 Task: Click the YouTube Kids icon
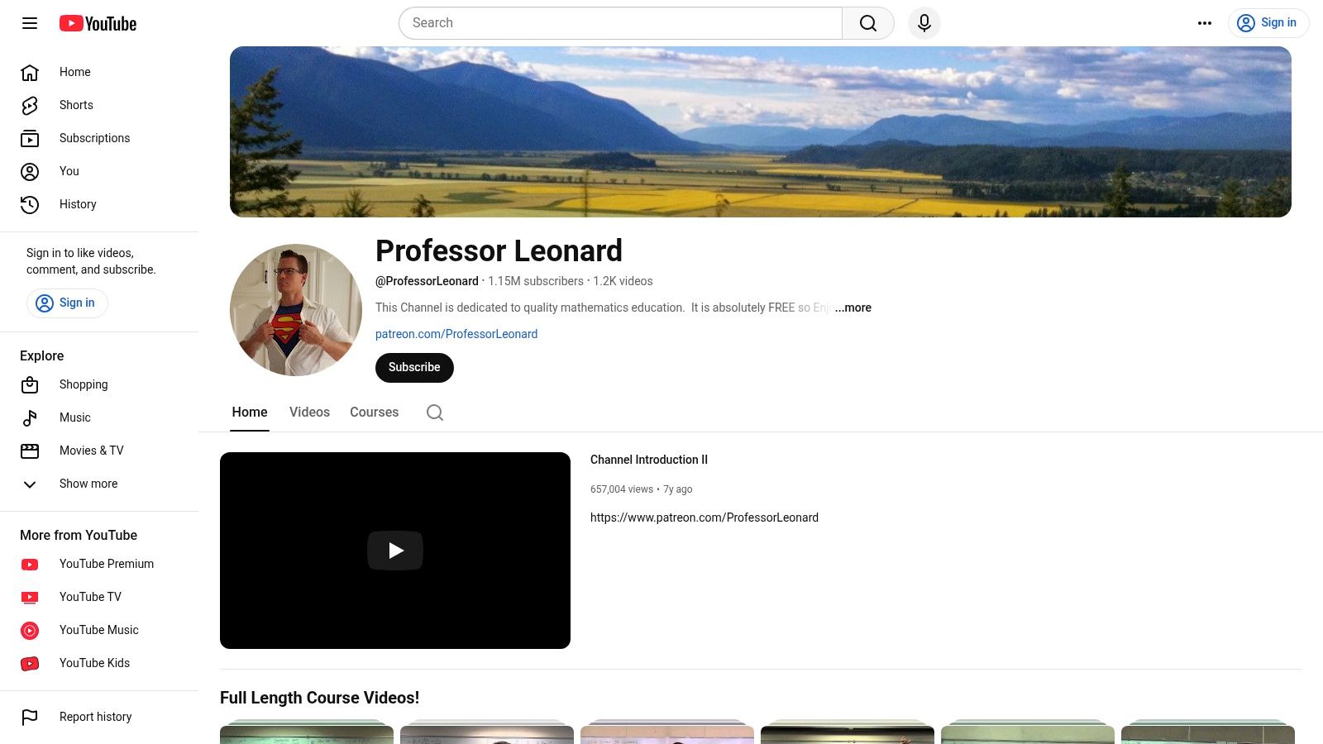coord(30,664)
